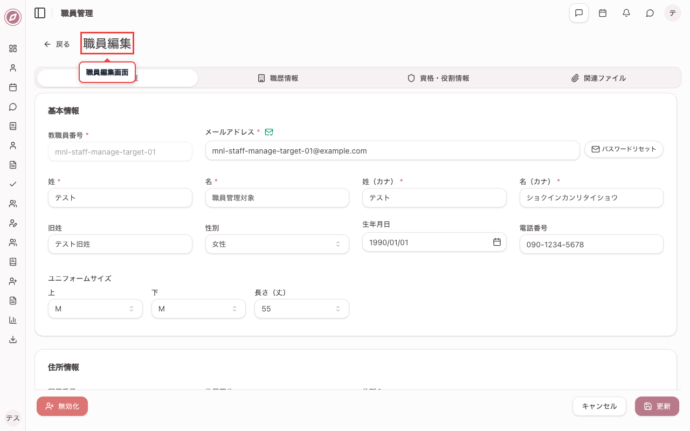Open the checkmark icon in left sidebar
Image resolution: width=690 pixels, height=431 pixels.
click(x=13, y=184)
